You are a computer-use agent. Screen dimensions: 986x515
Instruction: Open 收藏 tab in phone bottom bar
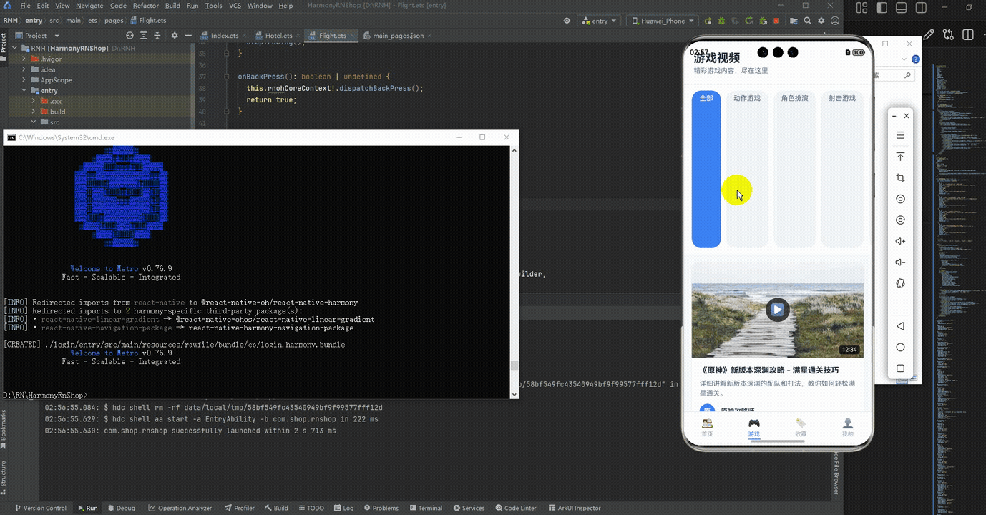pos(801,428)
